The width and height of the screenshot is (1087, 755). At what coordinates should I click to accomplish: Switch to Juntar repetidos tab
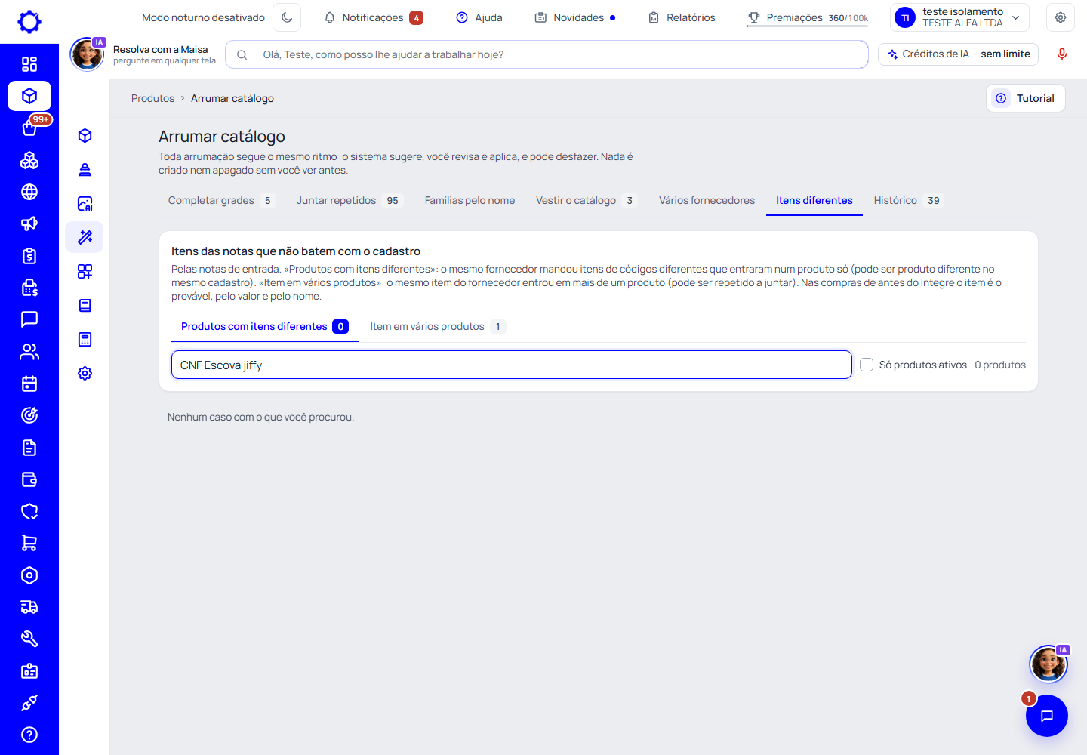tap(349, 200)
